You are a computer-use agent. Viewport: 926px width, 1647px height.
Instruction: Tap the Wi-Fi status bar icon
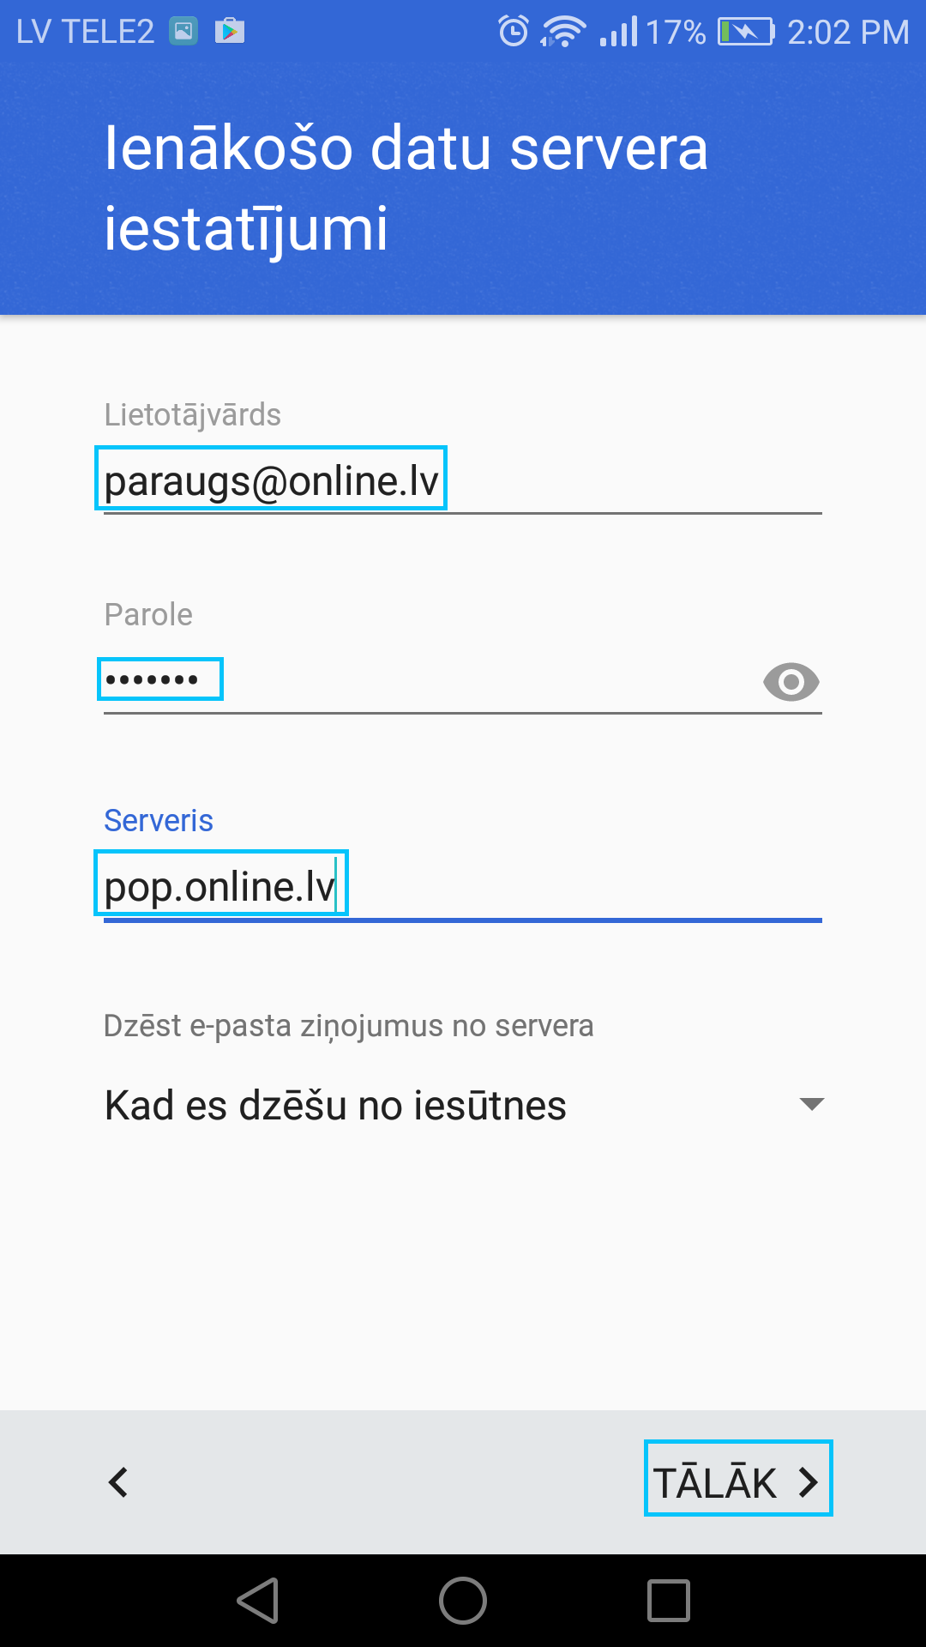click(563, 32)
